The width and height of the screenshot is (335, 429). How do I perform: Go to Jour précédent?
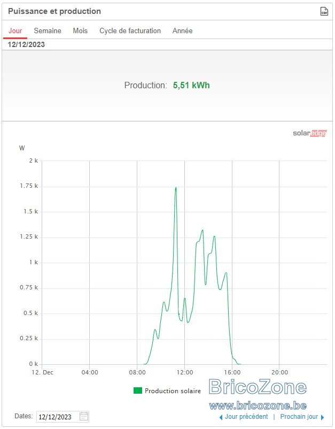pos(246,417)
